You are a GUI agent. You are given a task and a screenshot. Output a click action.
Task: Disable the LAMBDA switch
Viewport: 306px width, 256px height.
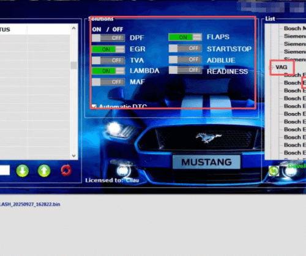(108, 71)
